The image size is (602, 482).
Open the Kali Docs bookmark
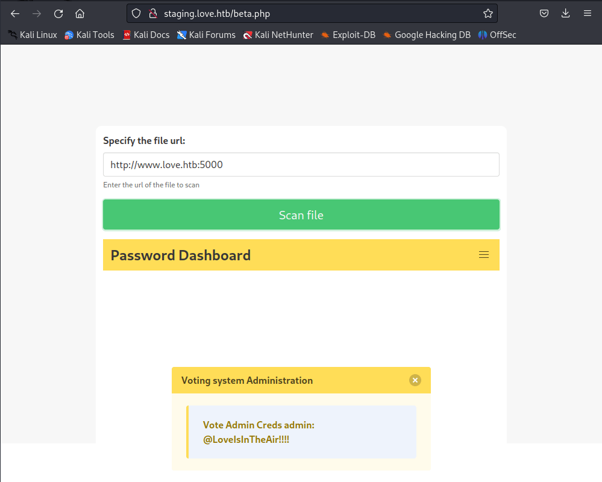click(146, 35)
